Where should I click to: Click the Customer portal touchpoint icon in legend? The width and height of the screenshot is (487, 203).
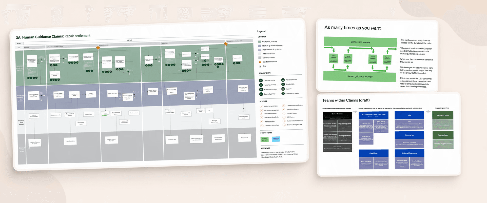[x=261, y=80]
